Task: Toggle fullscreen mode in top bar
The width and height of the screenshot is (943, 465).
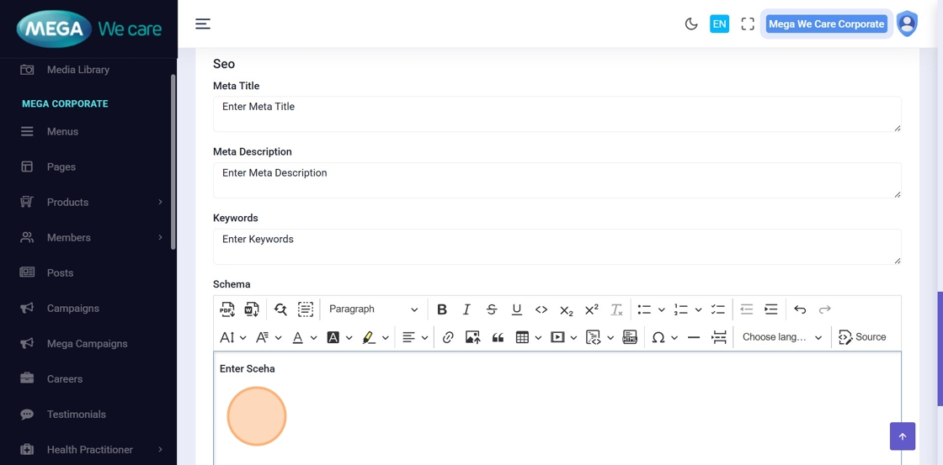Action: (x=748, y=24)
